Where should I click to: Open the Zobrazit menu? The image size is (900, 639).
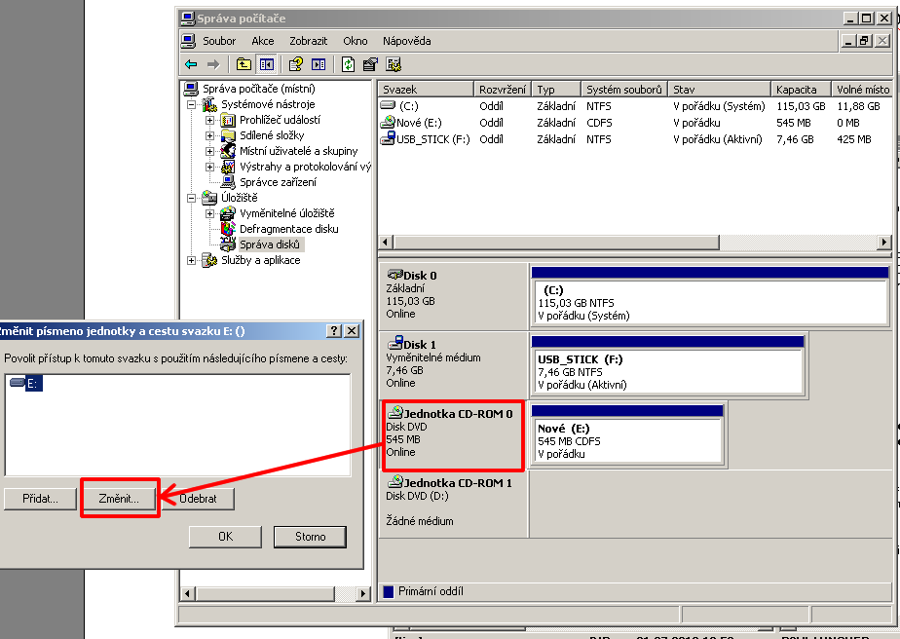pyautogui.click(x=308, y=41)
